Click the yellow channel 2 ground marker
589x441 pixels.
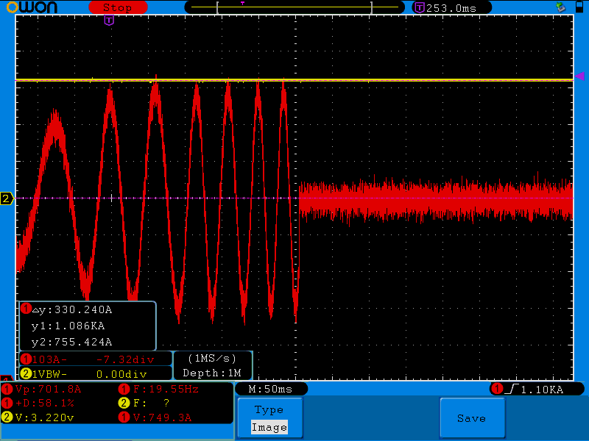(x=7, y=198)
